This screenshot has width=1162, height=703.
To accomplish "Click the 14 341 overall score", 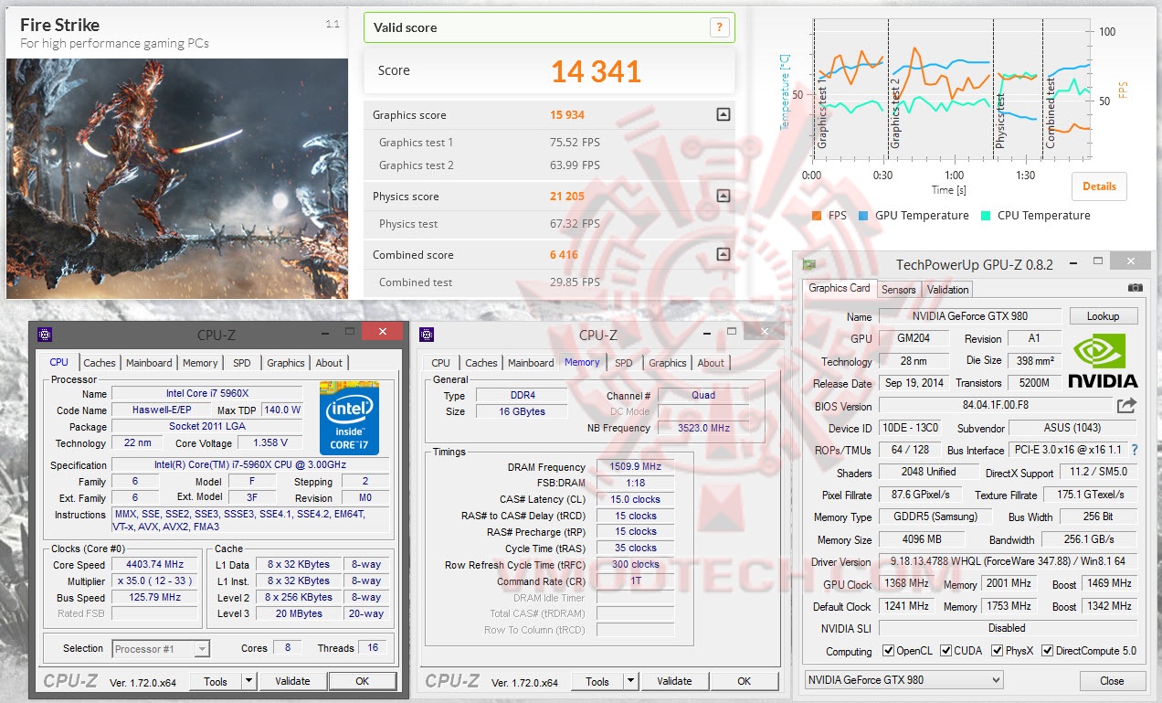I will [x=597, y=71].
